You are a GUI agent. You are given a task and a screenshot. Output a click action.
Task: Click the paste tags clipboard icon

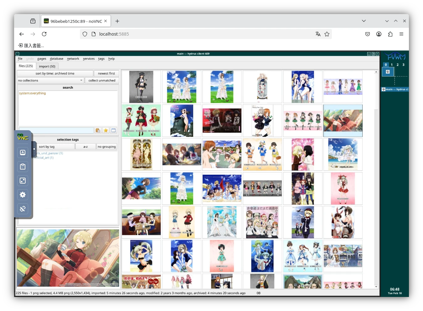point(98,131)
